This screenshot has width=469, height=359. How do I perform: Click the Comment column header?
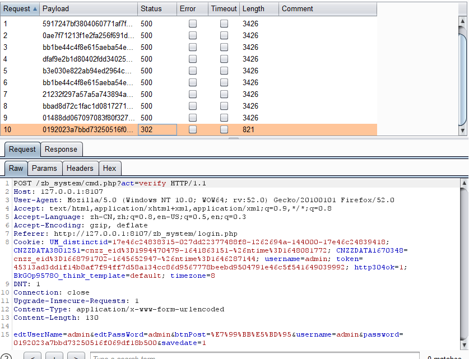point(328,9)
